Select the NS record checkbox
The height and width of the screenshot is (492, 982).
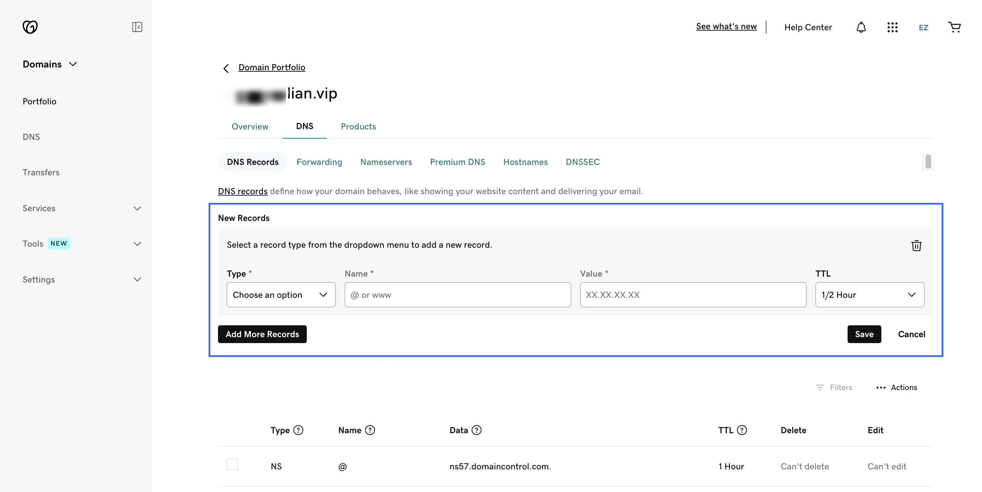(232, 465)
